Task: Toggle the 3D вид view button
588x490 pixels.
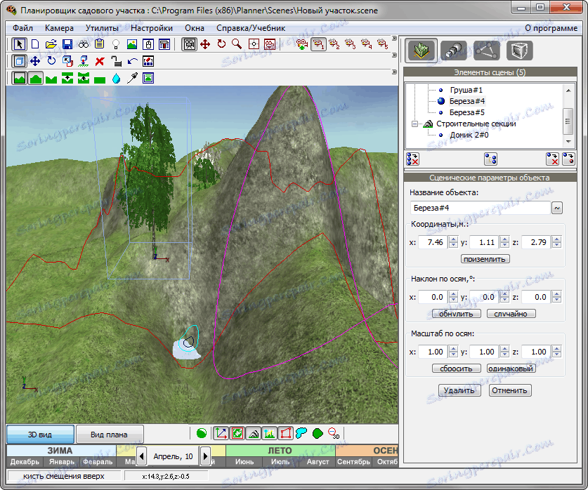Action: [x=40, y=435]
